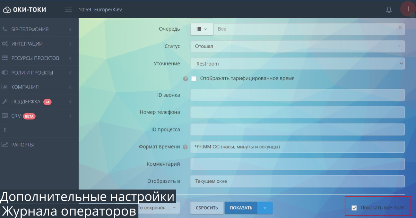Image resolution: width=416 pixels, height=218 pixels.
Task: Open the Статус dropdown showing Отошел
Action: click(297, 46)
